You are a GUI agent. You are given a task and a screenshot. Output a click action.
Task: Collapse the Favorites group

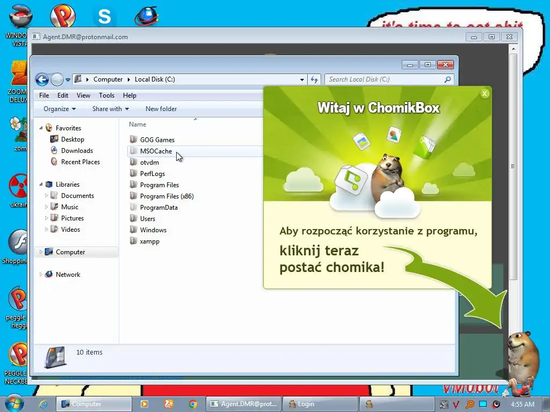pyautogui.click(x=41, y=128)
